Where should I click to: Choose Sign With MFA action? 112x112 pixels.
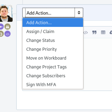pos(53,85)
